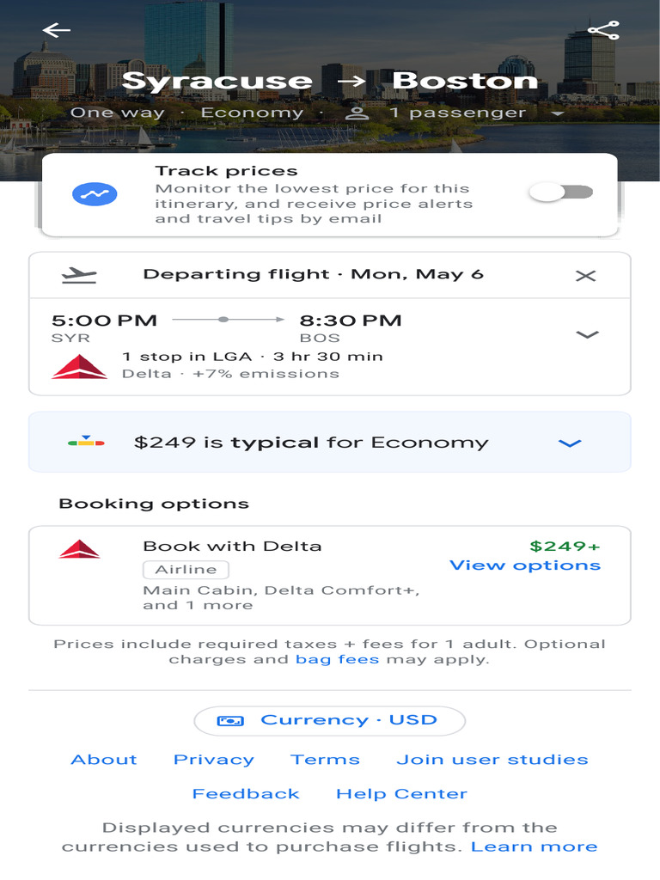Change the Economy cabin class
Viewport: 660px width, 880px height.
click(252, 113)
